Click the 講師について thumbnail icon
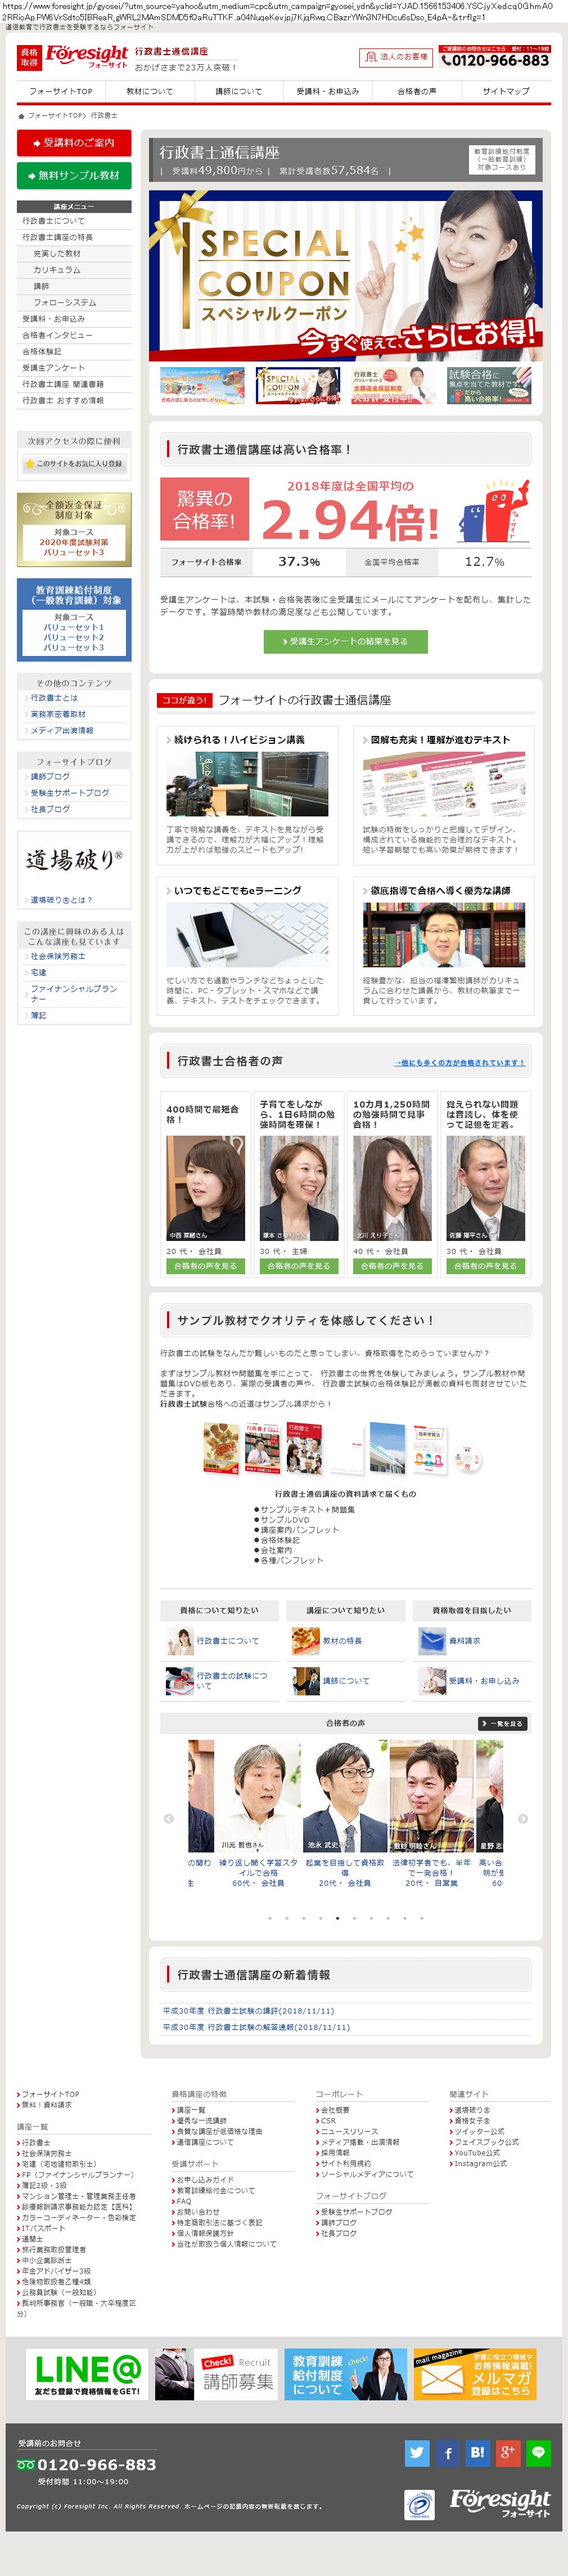 tap(305, 1681)
